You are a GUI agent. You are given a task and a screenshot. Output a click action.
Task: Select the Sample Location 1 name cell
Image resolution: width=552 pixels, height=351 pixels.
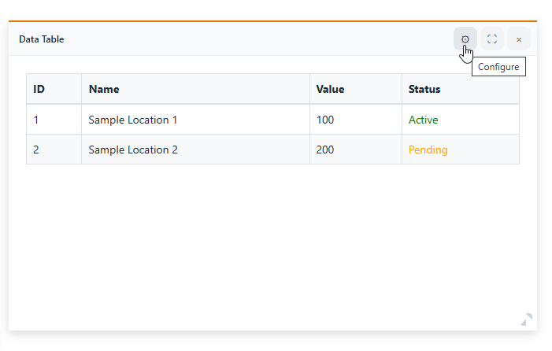click(133, 120)
